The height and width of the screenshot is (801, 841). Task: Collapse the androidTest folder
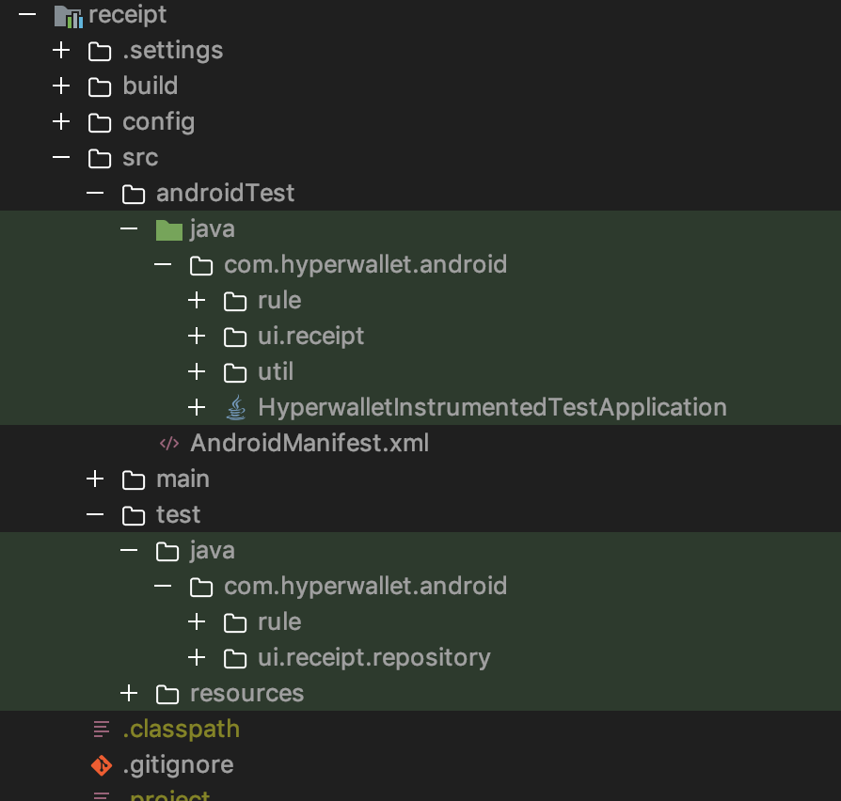(94, 193)
